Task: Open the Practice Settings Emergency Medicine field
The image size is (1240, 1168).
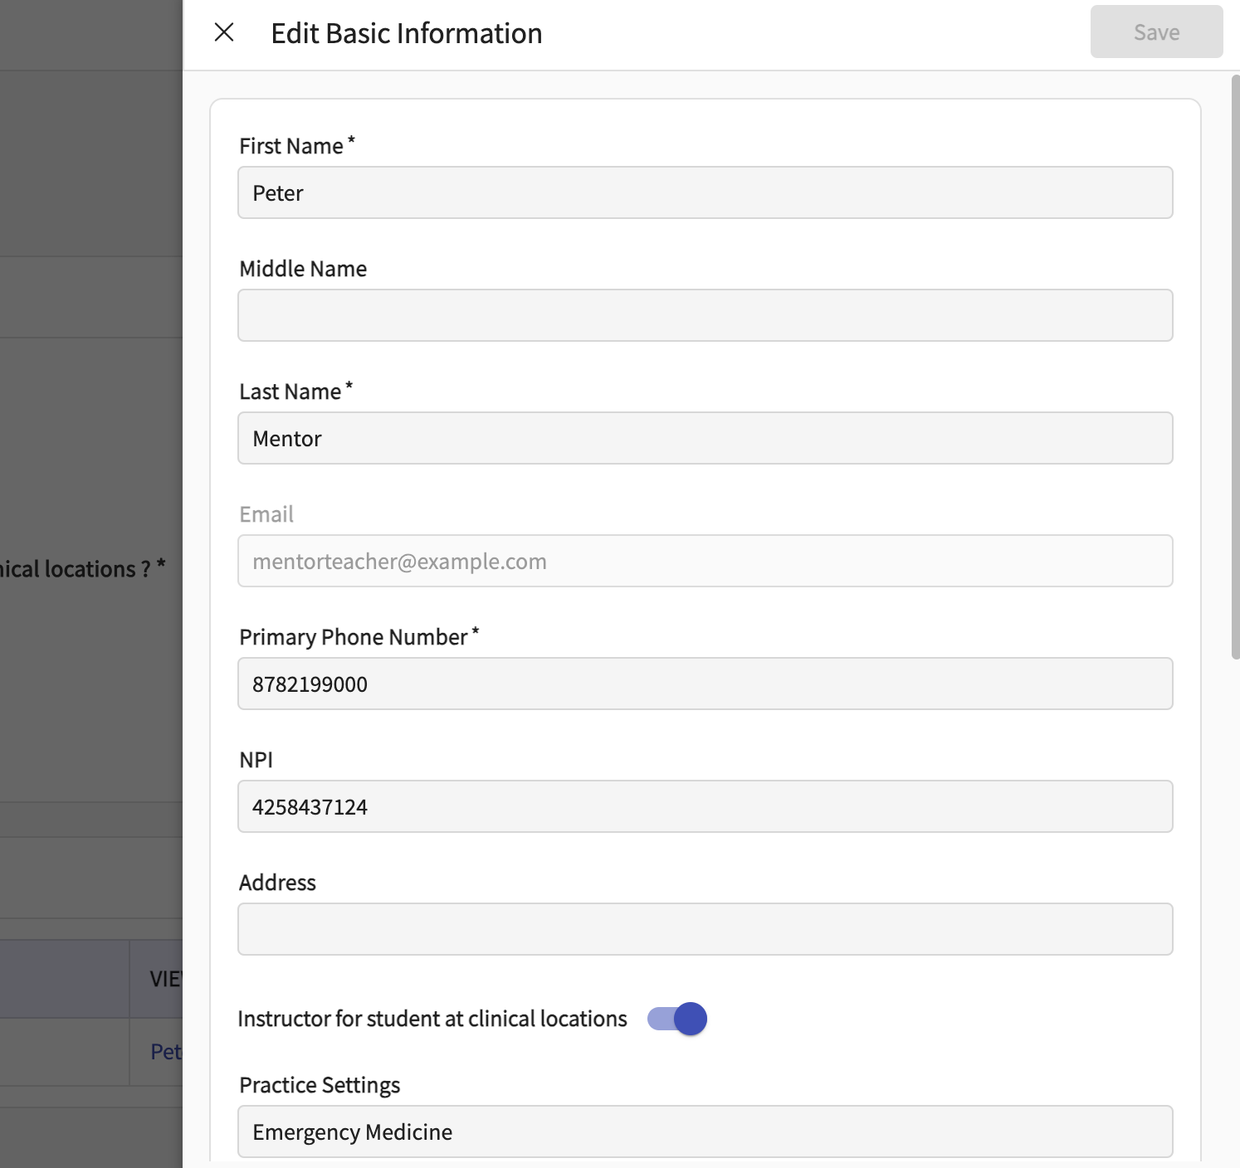Action: (x=705, y=1131)
